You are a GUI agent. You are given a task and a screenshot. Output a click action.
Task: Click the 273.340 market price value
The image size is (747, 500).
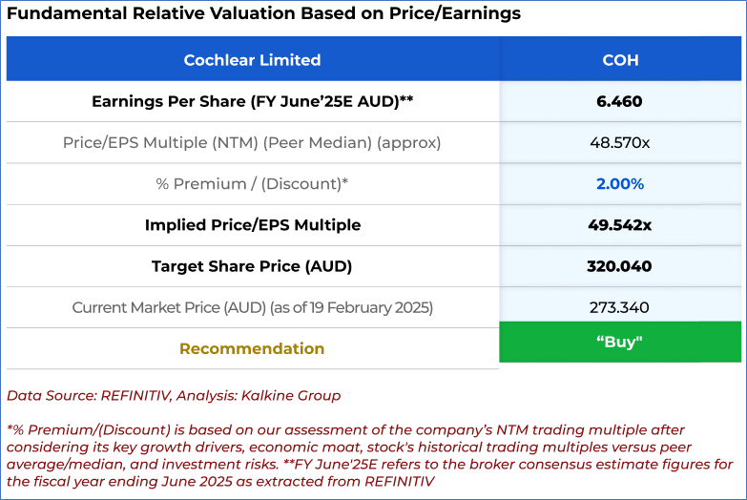coord(619,307)
